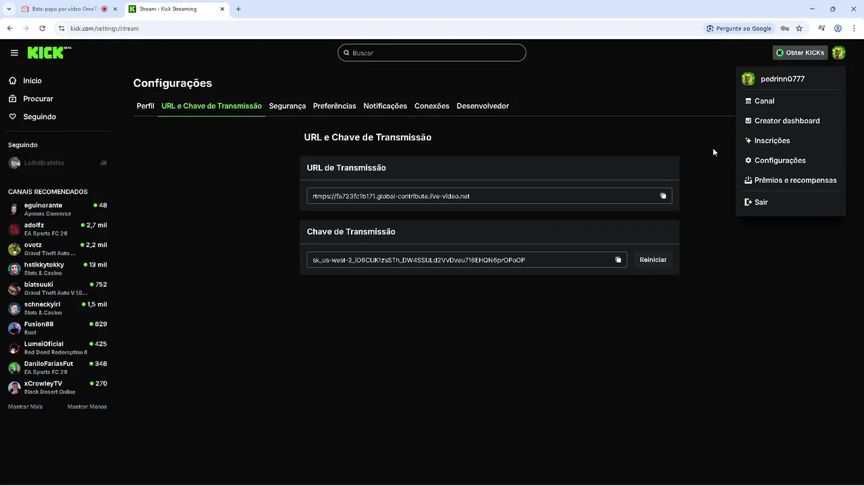Open ovotz channel avatar
Image resolution: width=864 pixels, height=486 pixels.
click(x=14, y=249)
